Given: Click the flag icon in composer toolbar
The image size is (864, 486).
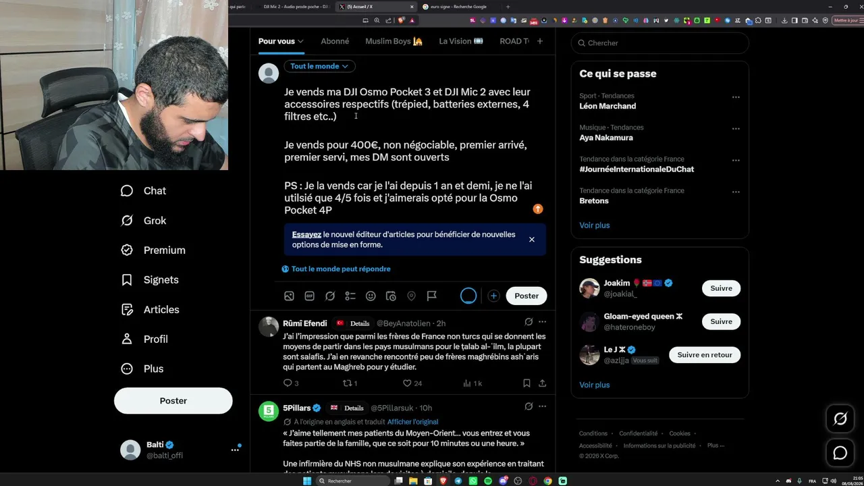Looking at the screenshot, I should [x=432, y=296].
